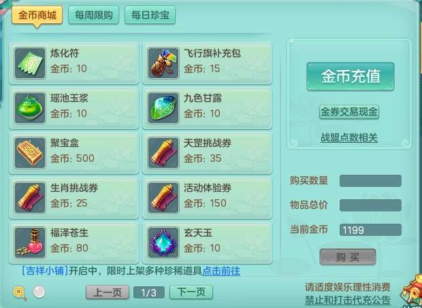
Task: Toggle the white pearl orb button
Action: [39, 292]
